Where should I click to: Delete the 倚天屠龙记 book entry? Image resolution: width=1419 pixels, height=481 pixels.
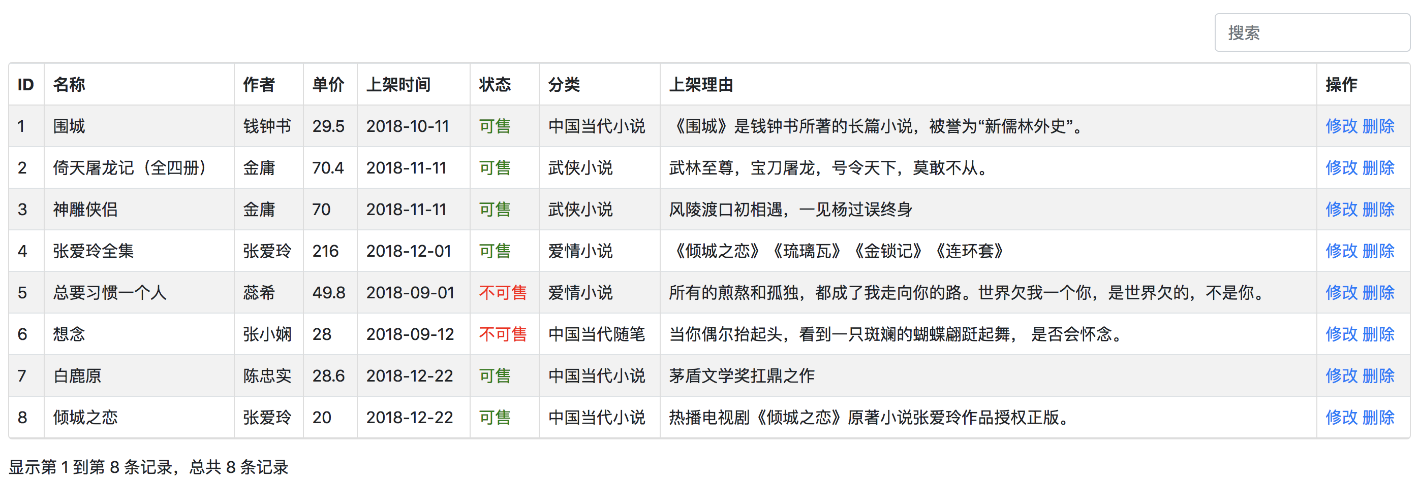pos(1378,167)
